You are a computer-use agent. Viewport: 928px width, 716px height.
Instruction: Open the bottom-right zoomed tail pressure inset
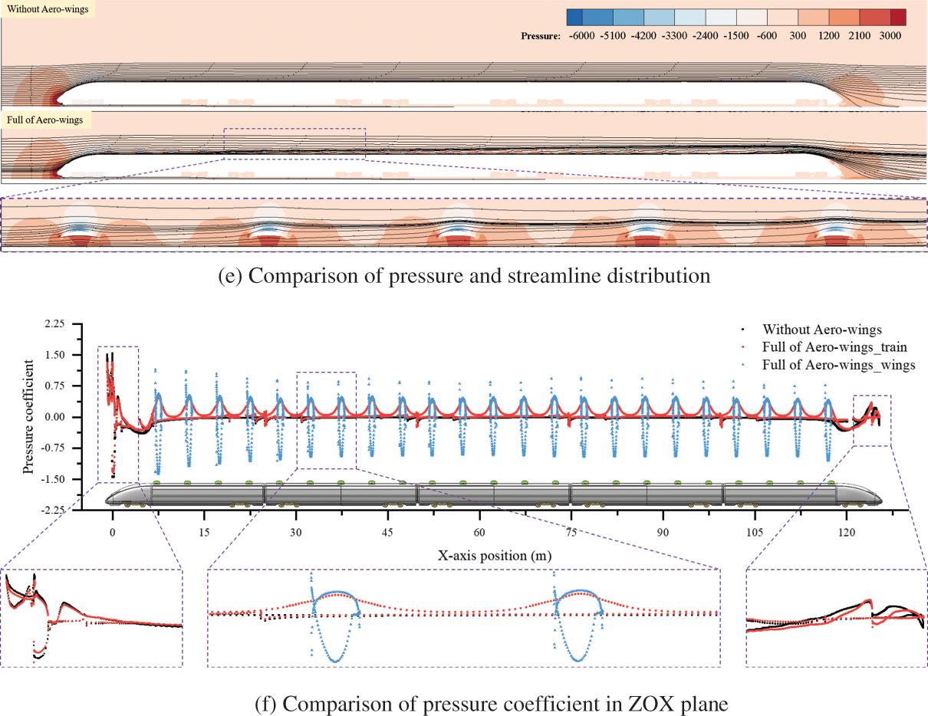[836, 617]
